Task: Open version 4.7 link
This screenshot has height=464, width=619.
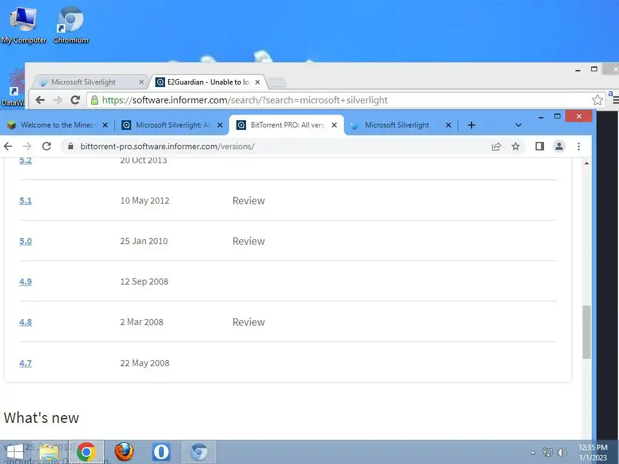Action: [25, 363]
